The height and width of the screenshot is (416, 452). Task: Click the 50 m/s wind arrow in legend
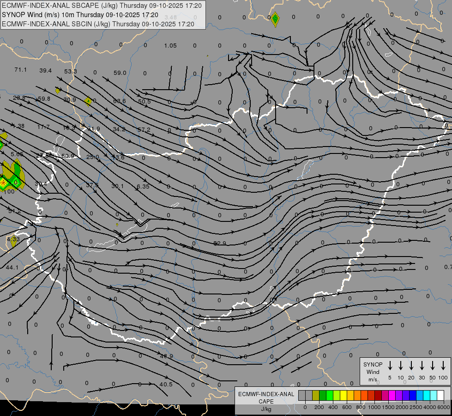433,366
